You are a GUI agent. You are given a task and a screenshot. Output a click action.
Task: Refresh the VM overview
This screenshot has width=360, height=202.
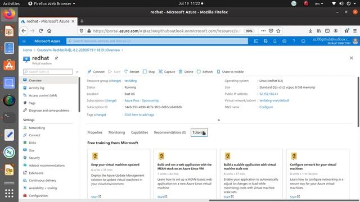pyautogui.click(x=205, y=72)
